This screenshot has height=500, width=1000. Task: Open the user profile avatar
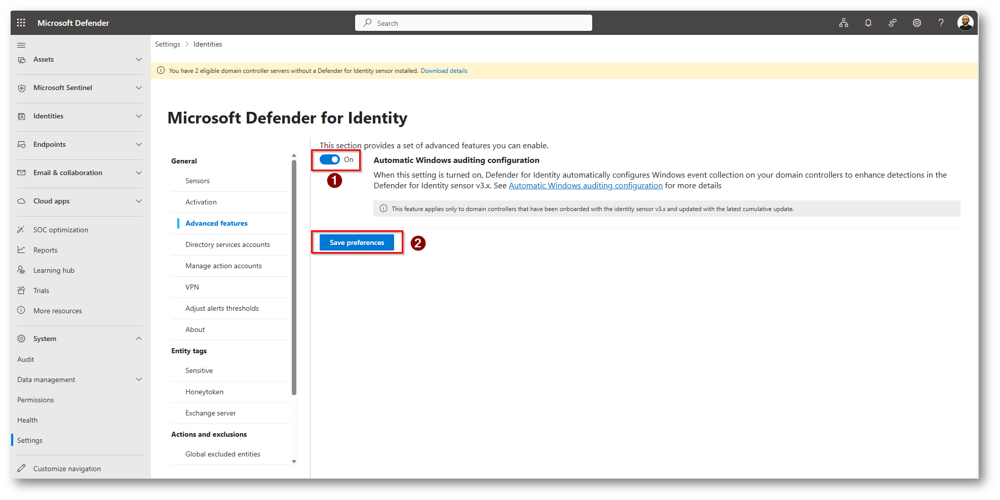965,23
